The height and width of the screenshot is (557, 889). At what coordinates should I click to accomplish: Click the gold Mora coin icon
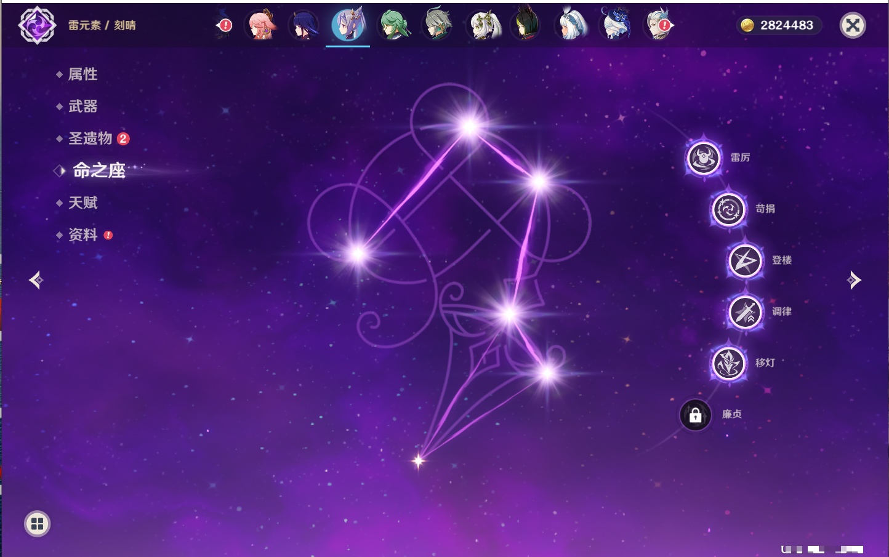tap(747, 25)
